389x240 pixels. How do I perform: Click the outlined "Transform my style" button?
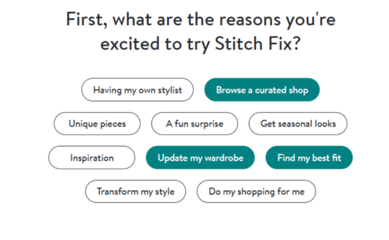pos(135,191)
